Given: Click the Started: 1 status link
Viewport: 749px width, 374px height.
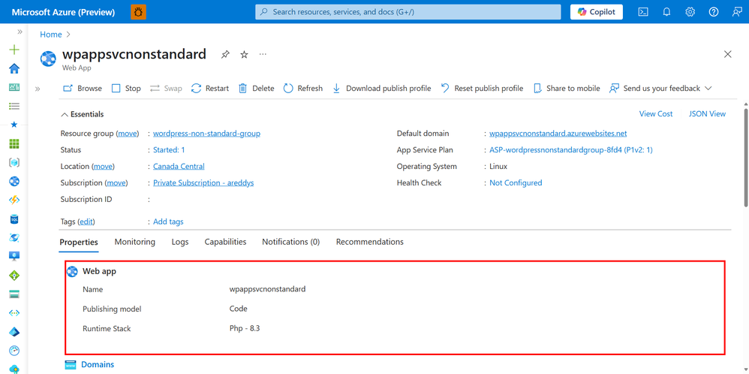Looking at the screenshot, I should pos(169,149).
